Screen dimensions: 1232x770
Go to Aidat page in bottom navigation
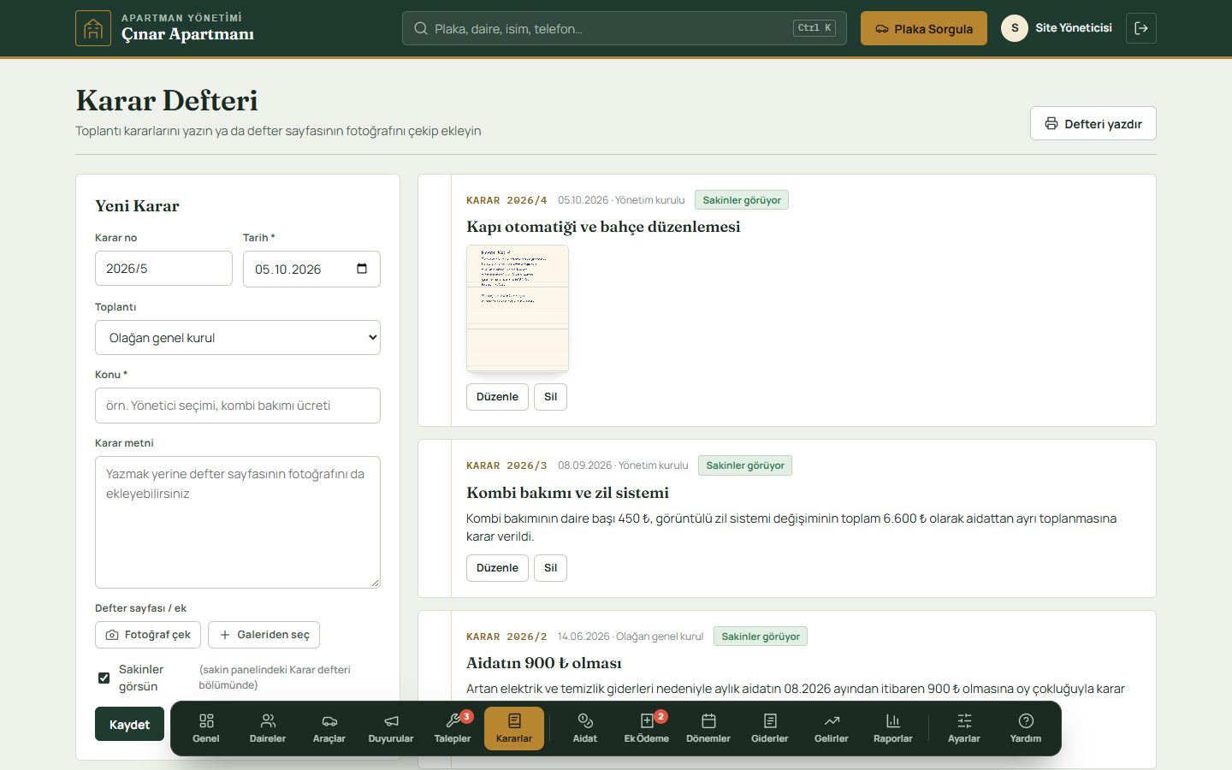(x=585, y=728)
